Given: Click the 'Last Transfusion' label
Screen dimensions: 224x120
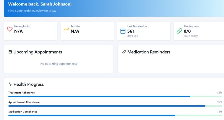Looking at the screenshot, I should 137,27.
